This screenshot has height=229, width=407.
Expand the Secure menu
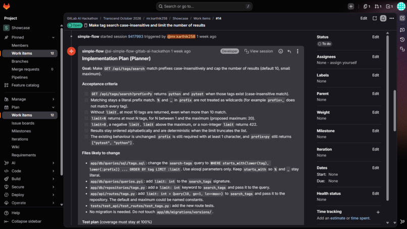pyautogui.click(x=53, y=187)
